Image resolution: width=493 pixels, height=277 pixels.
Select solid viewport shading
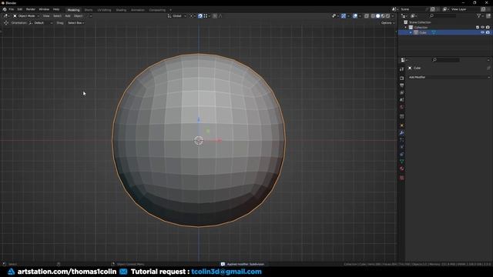pos(378,15)
